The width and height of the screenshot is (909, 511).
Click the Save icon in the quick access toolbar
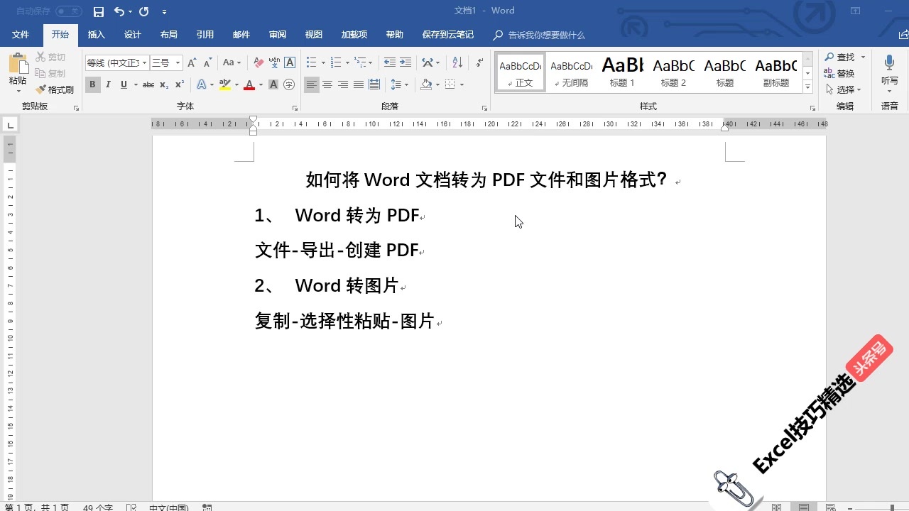coord(99,11)
